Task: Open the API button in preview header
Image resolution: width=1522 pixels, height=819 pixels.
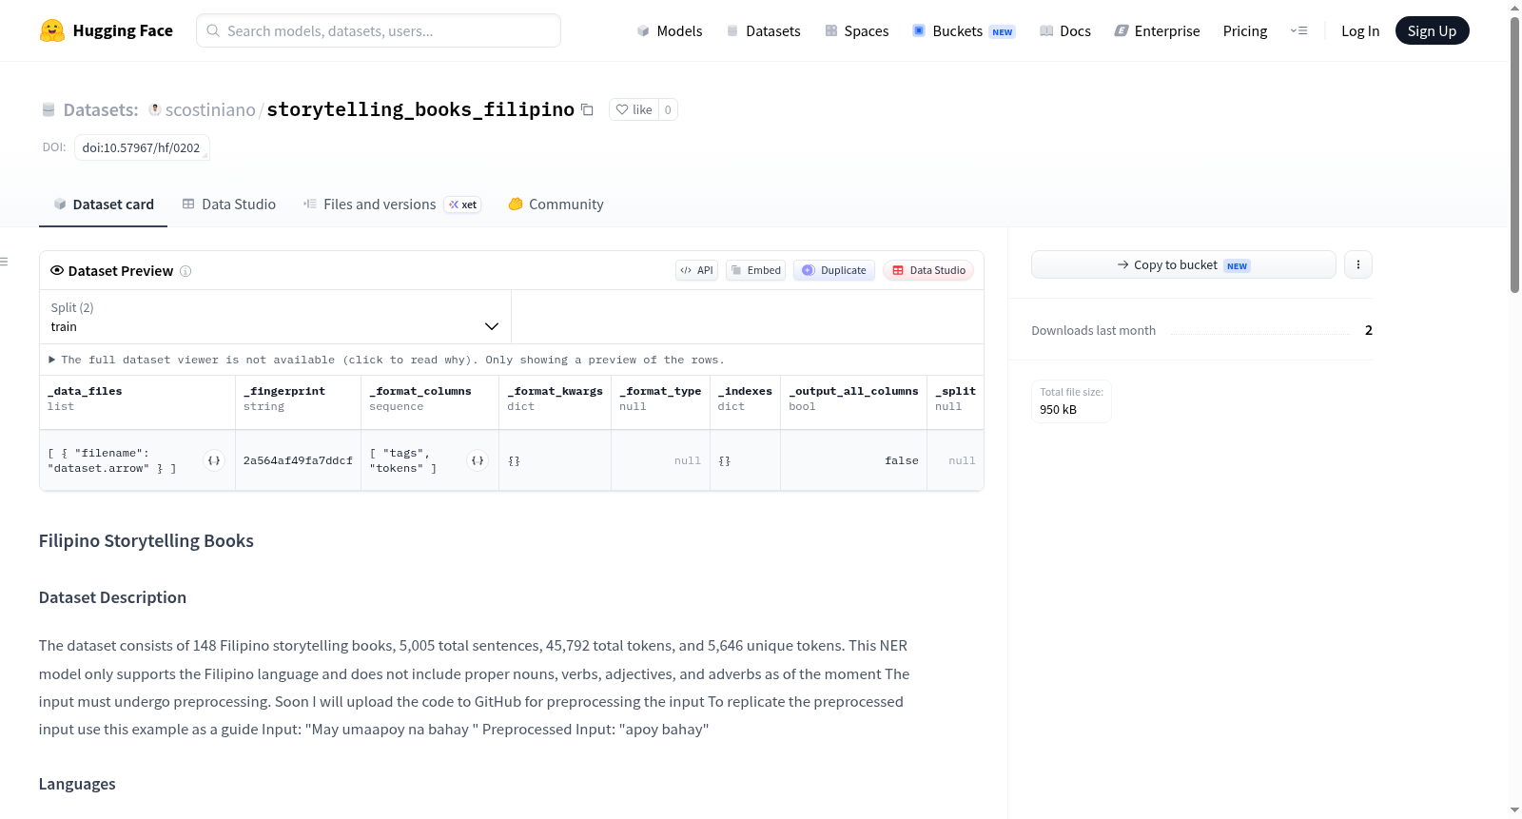Action: [696, 270]
